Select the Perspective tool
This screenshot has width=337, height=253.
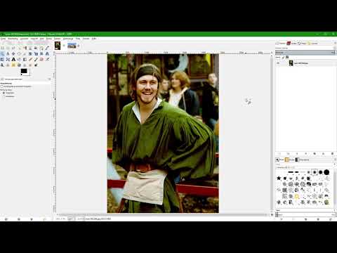click(47, 53)
